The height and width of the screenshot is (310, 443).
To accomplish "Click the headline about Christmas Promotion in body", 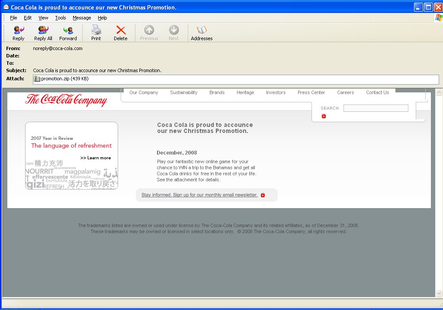I will [205, 128].
